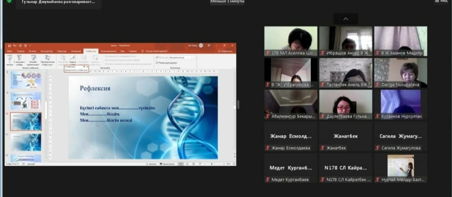Open the Monitor dropdown set to Automatic

193,57
